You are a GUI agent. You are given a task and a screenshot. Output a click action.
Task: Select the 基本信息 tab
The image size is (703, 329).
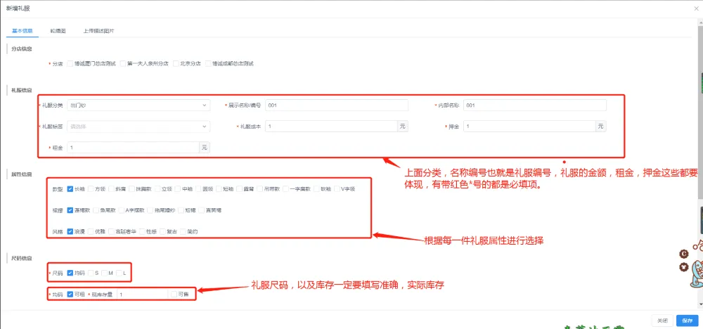(22, 31)
